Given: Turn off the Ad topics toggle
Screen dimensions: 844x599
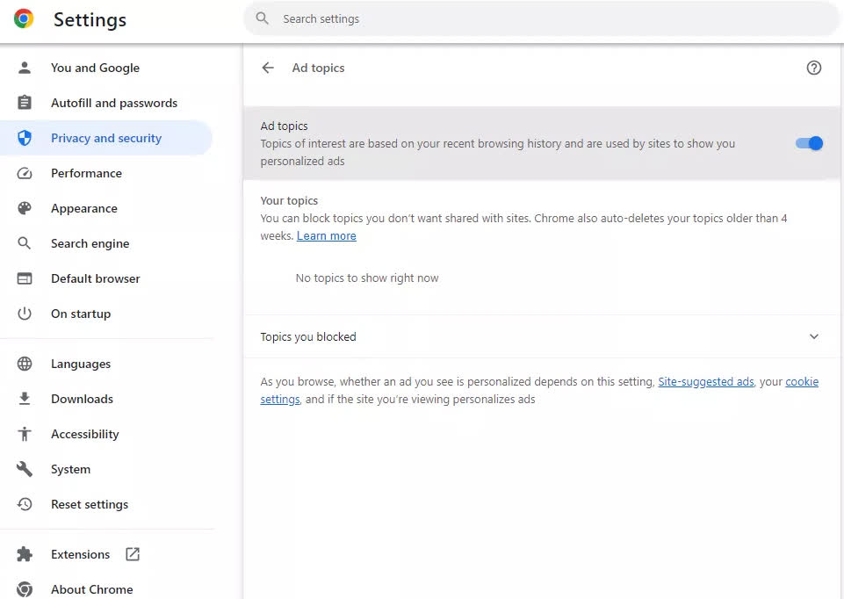Looking at the screenshot, I should click(x=809, y=143).
